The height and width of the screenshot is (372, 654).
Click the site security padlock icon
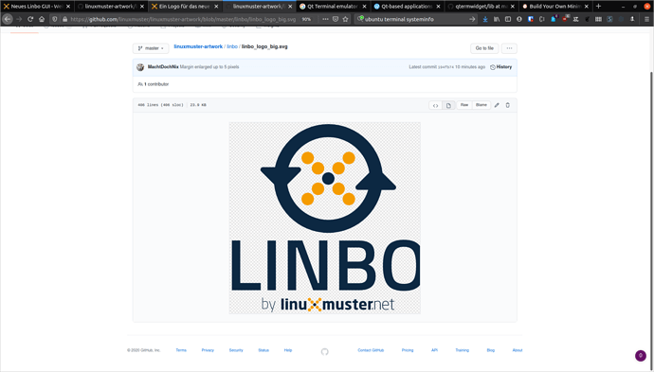click(64, 19)
